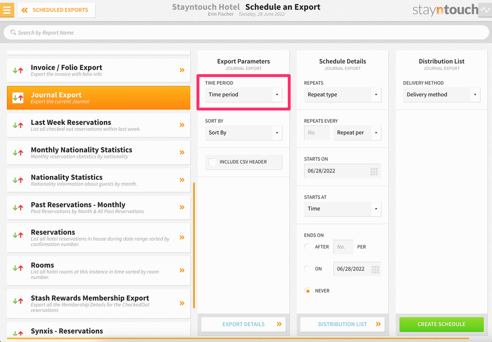Open the Starts On calendar icon
Image resolution: width=492 pixels, height=342 pixels.
(x=374, y=171)
